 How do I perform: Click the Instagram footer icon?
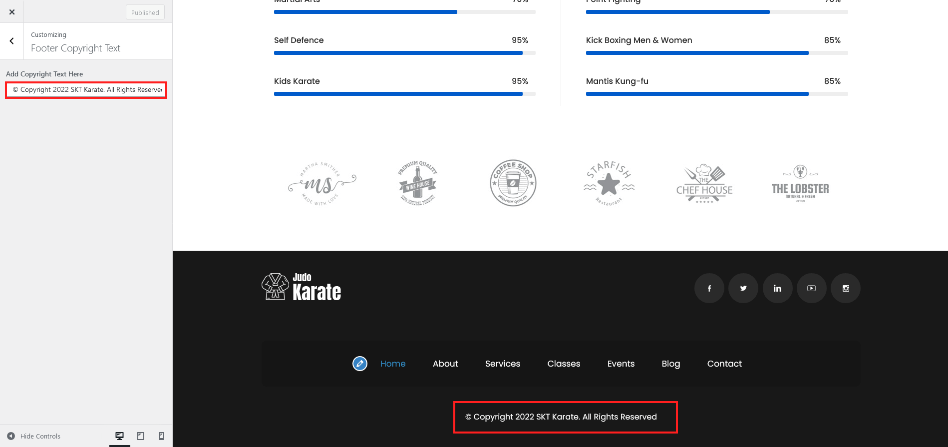pos(846,288)
